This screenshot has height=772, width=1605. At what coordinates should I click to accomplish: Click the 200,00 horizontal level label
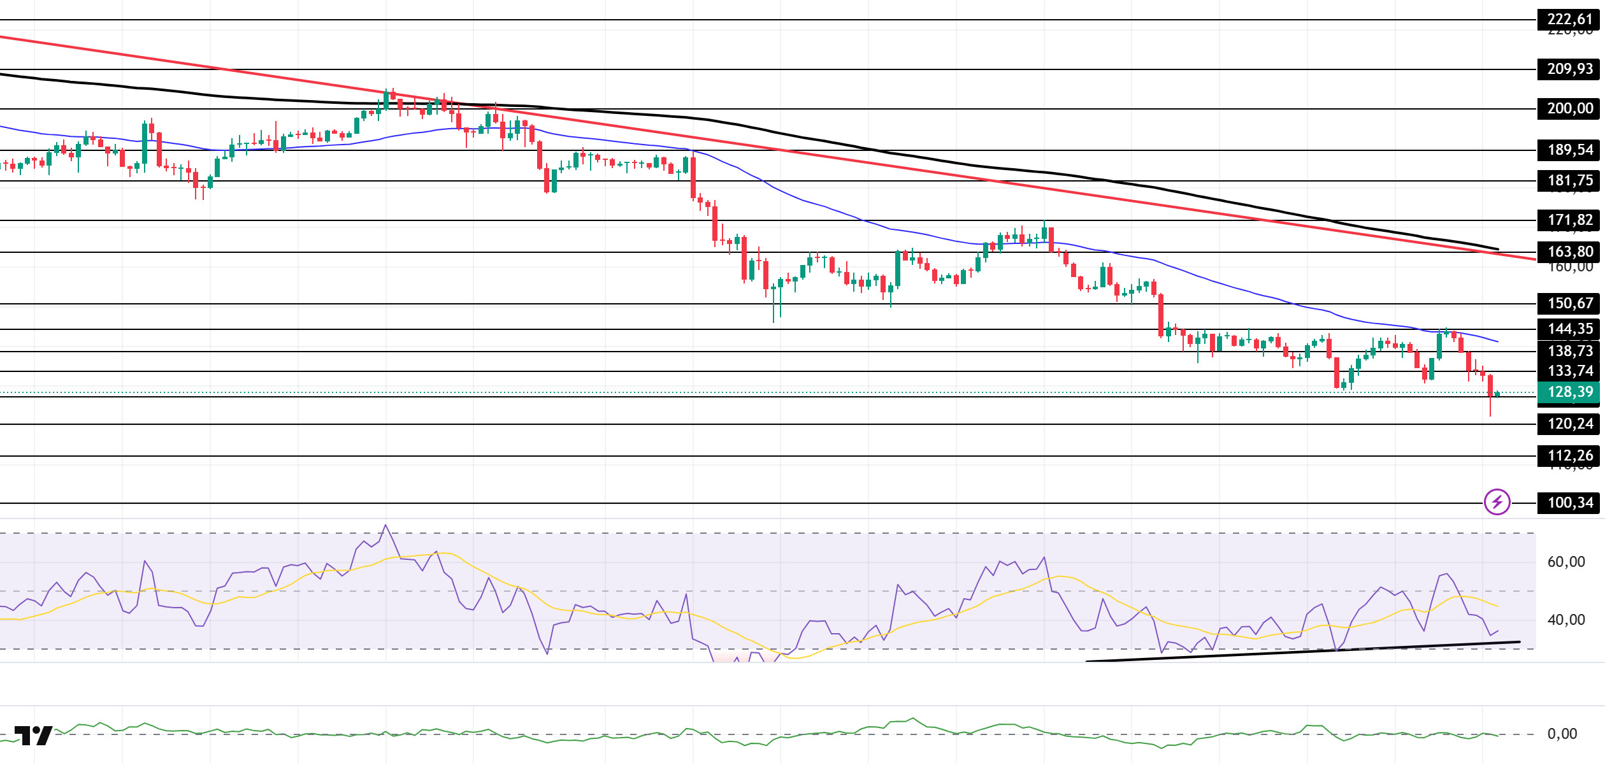pos(1569,108)
